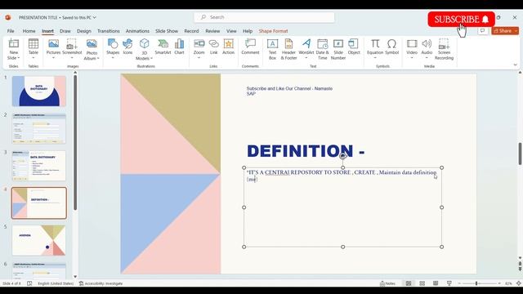This screenshot has width=523, height=294.
Task: Insert an Equation
Action: click(x=375, y=49)
